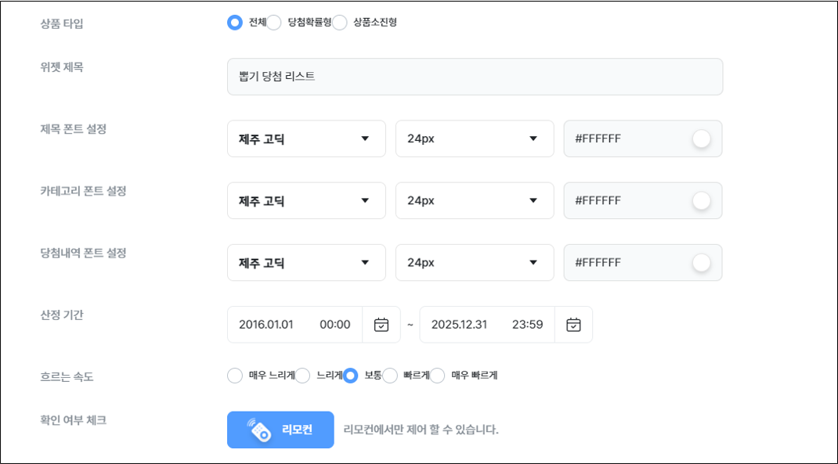
Task: Edit the 당첨내역 폰트 설정 #FFFFFF hex code
Action: coord(598,263)
